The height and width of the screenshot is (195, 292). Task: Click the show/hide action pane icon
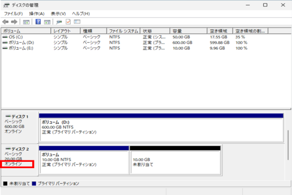47,22
